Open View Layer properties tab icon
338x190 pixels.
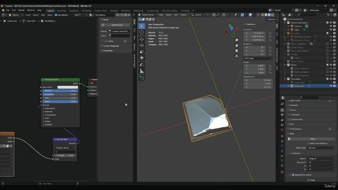(x=282, y=120)
